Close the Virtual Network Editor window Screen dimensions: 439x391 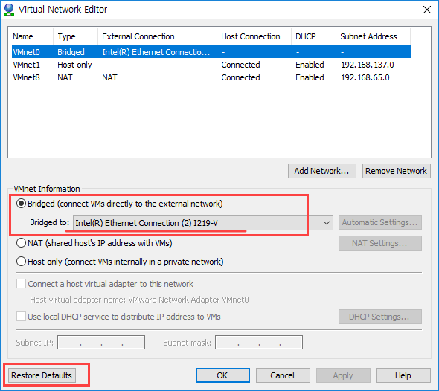click(x=426, y=10)
